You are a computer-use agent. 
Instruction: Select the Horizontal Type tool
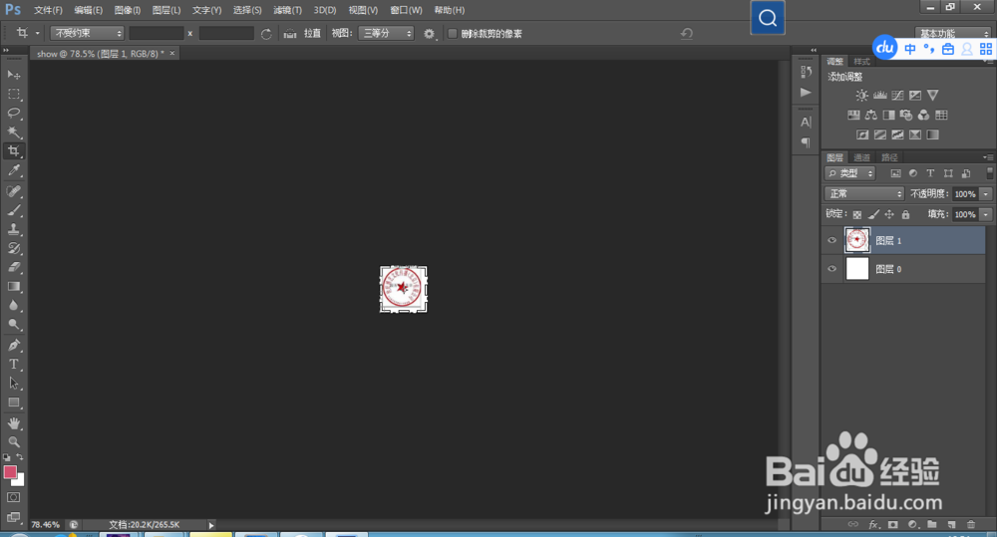pyautogui.click(x=13, y=364)
